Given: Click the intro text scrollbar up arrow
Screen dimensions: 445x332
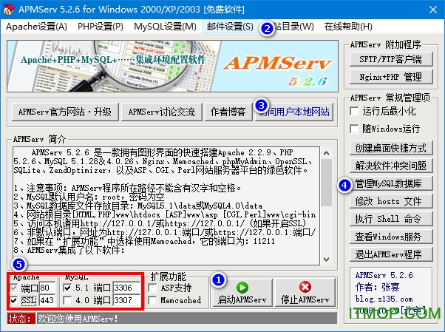Looking at the screenshot, I should 327,153.
